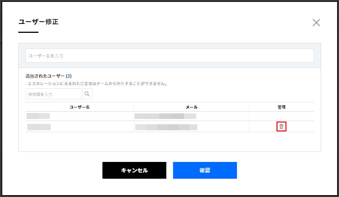Click the first row's empty 管理 cell
Image resolution: width=339 pixels, height=197 pixels.
pyautogui.click(x=281, y=116)
